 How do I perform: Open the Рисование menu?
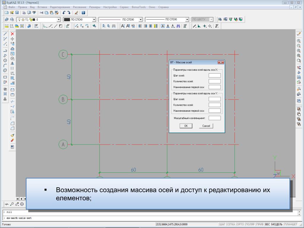point(80,7)
